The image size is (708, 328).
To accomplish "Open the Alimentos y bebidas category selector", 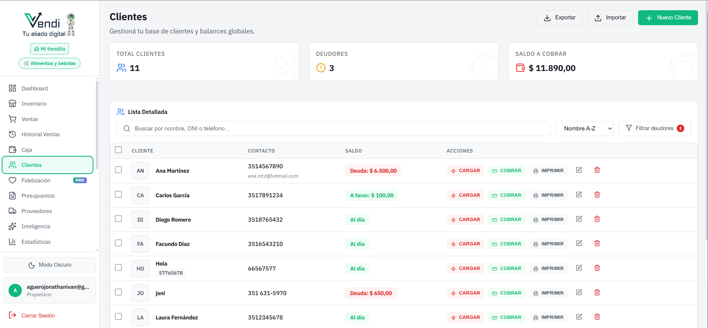I will (49, 63).
